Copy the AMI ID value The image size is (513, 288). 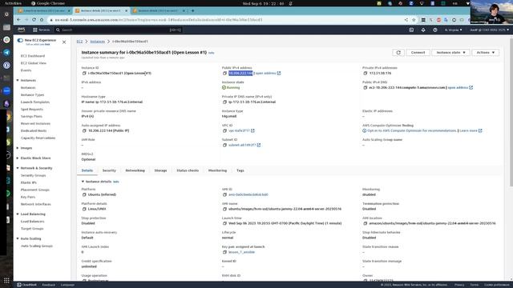pyautogui.click(x=224, y=194)
